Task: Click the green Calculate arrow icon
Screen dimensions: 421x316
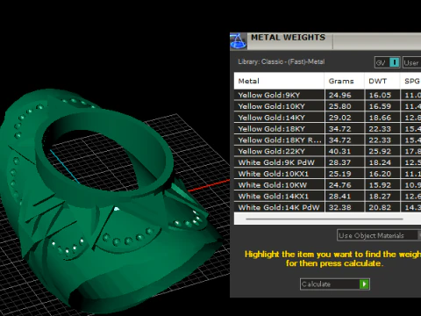Action: point(364,284)
